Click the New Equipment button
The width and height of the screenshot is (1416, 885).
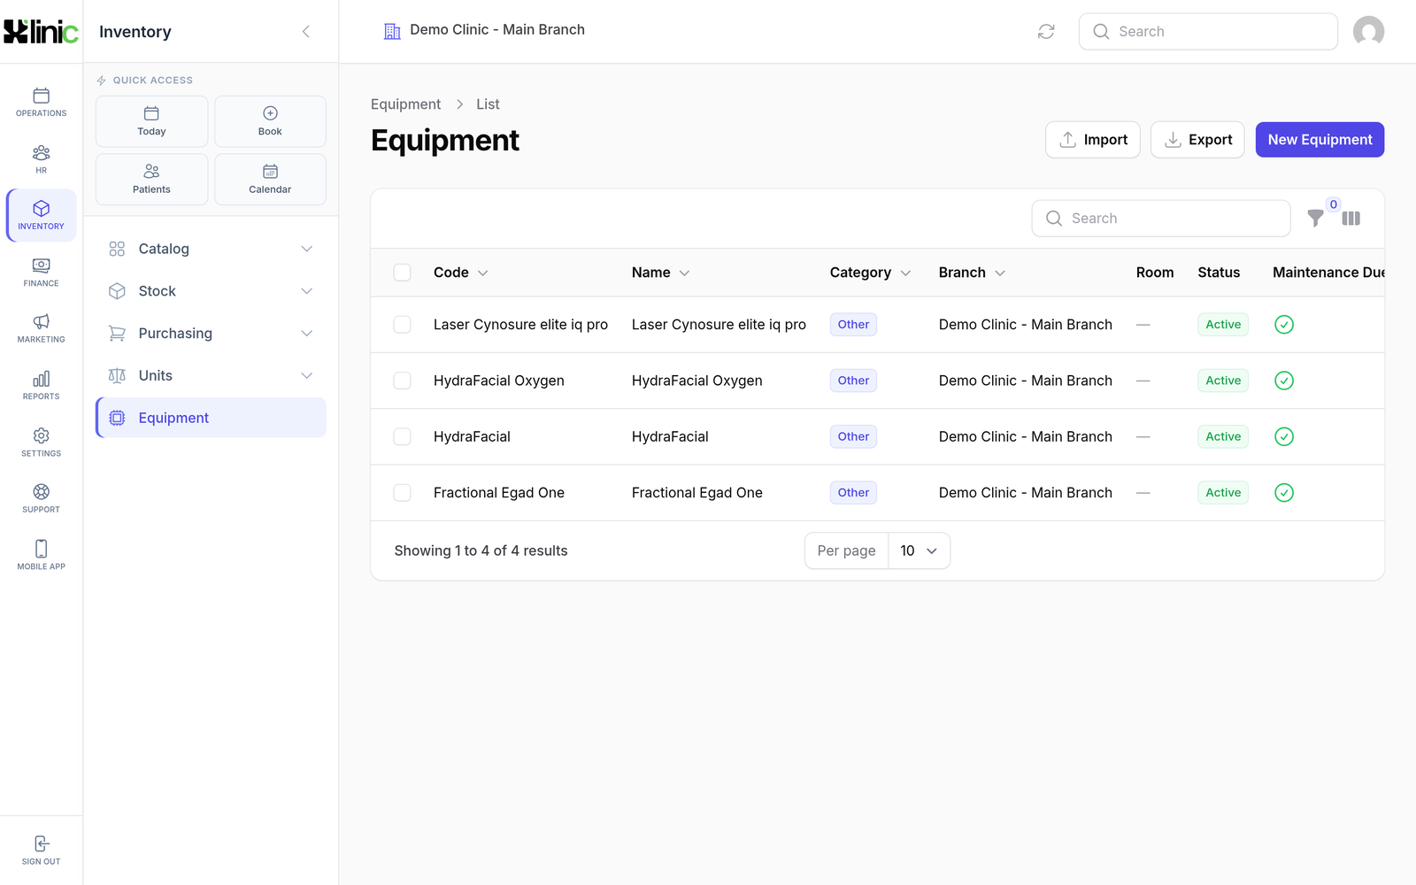click(x=1320, y=140)
